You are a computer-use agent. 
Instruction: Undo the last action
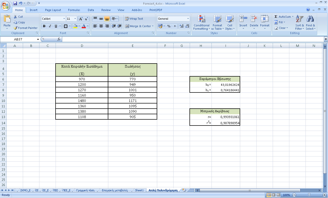click(x=21, y=3)
